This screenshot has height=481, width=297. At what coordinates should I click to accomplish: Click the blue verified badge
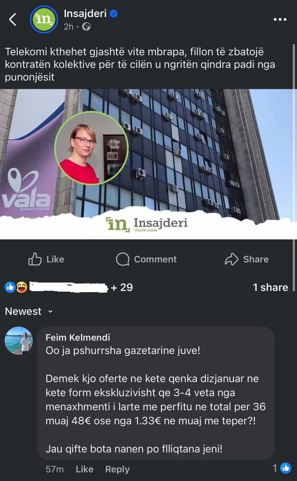pos(114,14)
